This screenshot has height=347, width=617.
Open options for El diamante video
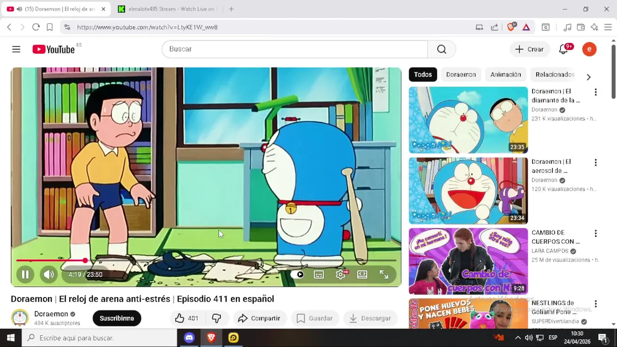click(595, 92)
